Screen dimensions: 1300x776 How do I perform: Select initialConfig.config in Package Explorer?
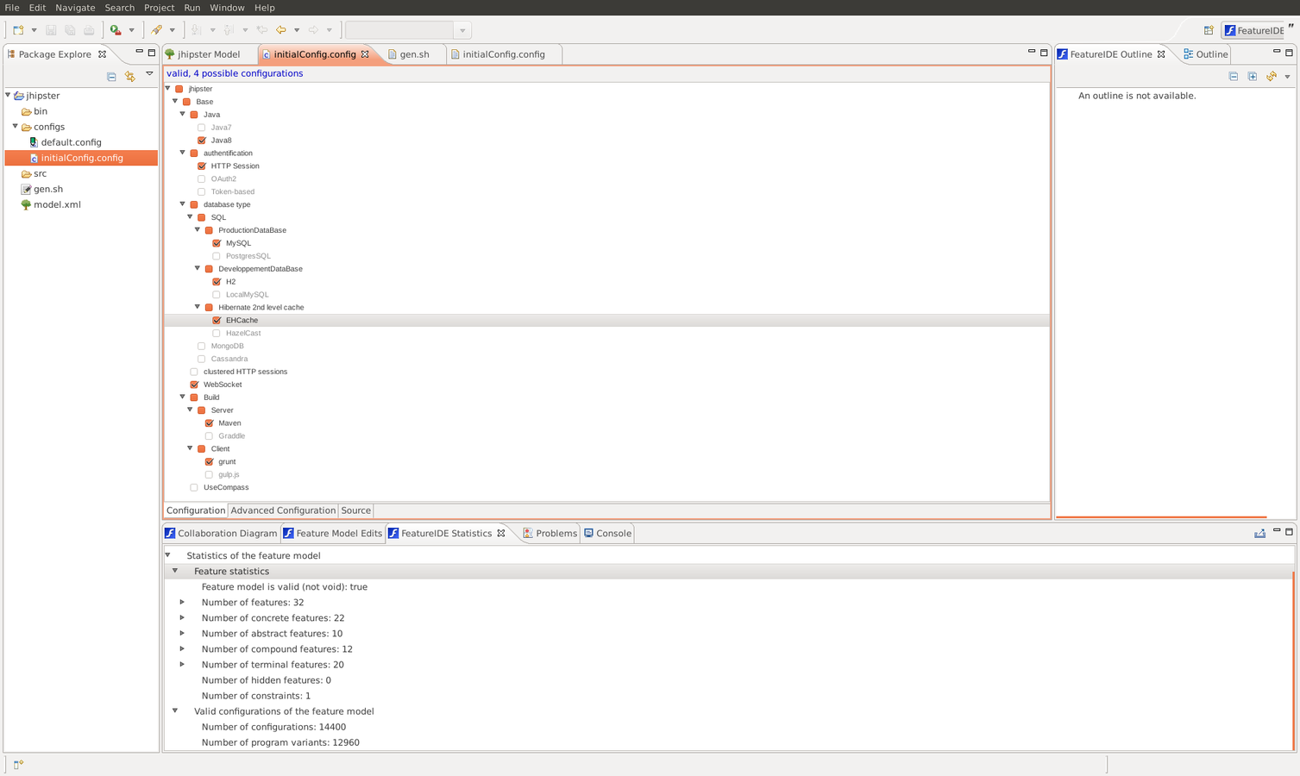click(x=81, y=158)
